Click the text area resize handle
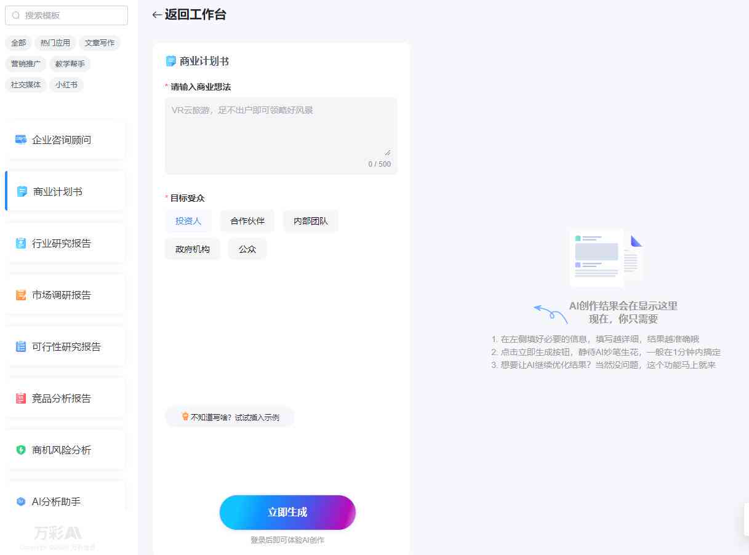749x555 pixels. [x=387, y=152]
